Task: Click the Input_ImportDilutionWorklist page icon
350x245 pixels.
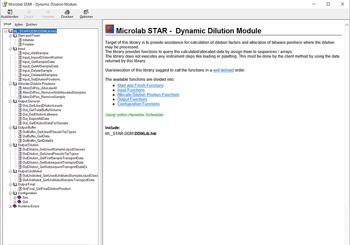Action: click(20, 57)
